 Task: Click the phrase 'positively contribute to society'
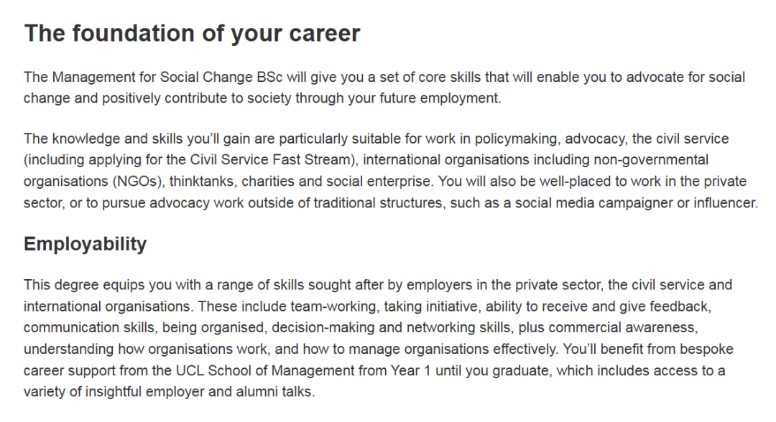point(197,98)
